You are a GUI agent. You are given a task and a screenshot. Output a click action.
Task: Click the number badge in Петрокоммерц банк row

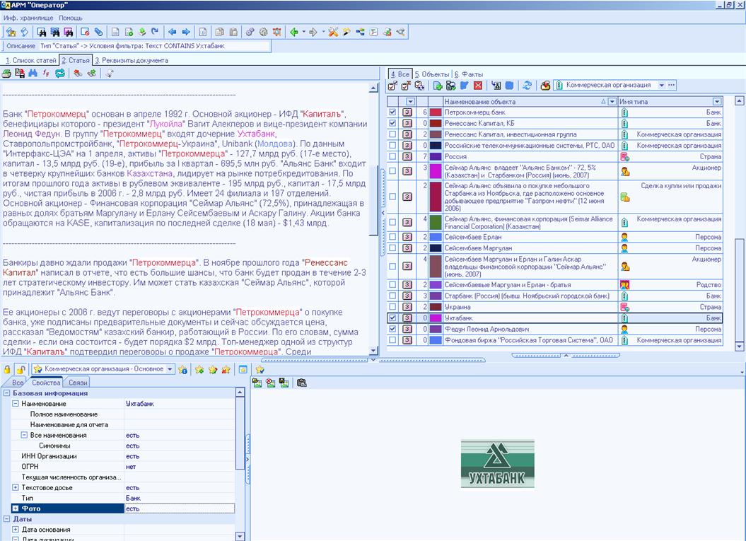coord(407,112)
